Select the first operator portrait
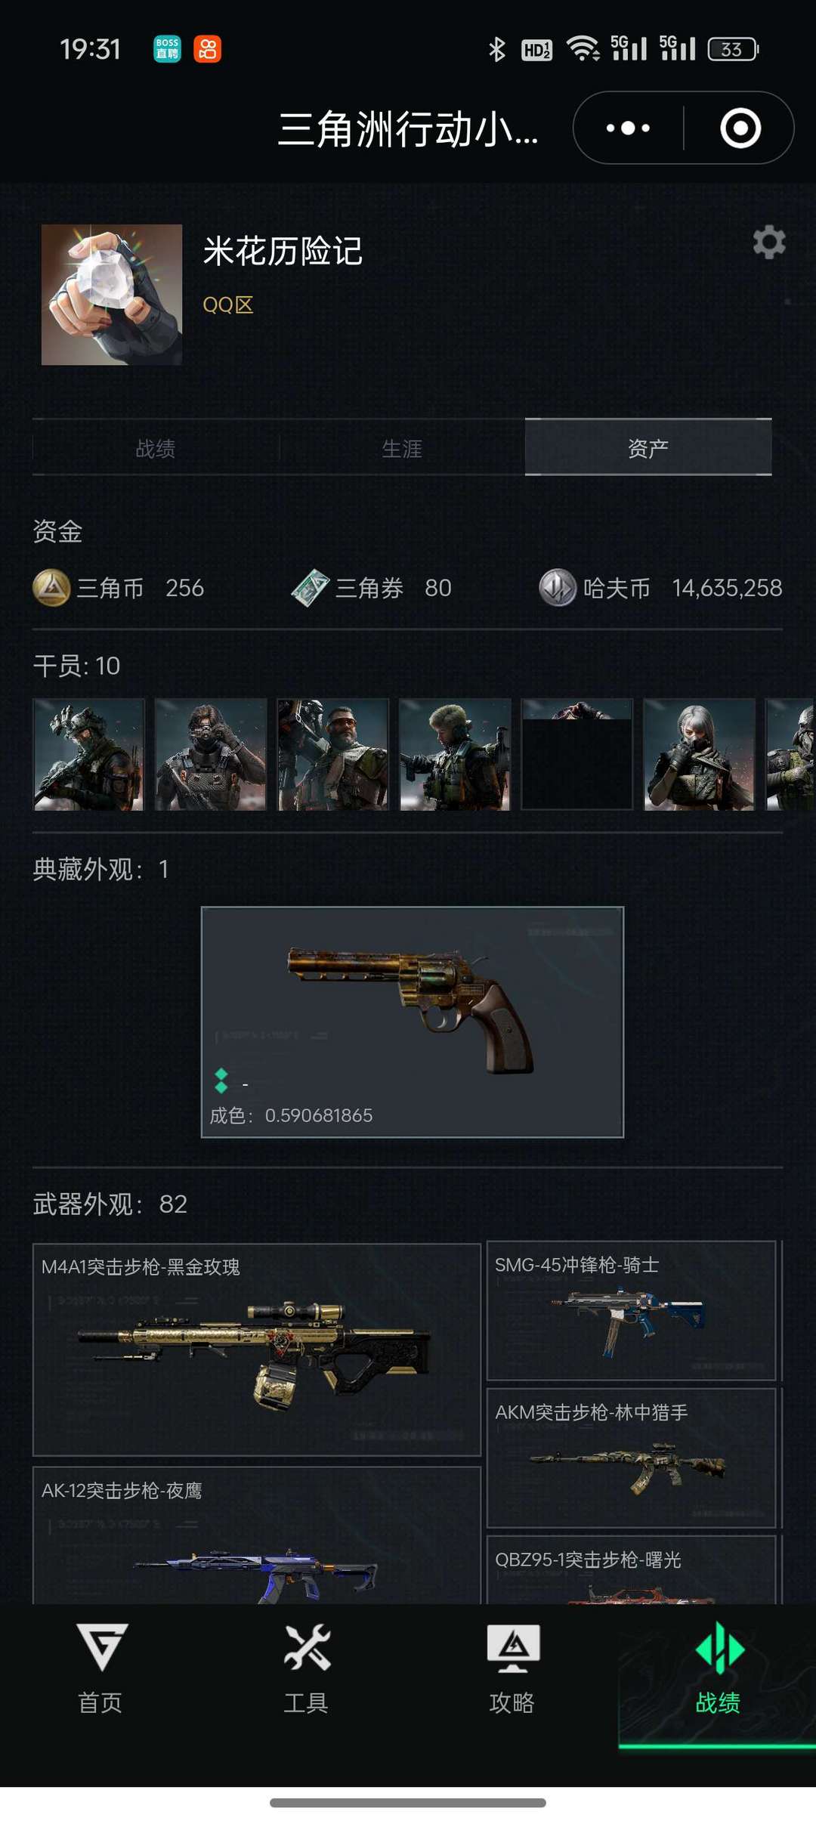The image size is (816, 1824). point(88,755)
